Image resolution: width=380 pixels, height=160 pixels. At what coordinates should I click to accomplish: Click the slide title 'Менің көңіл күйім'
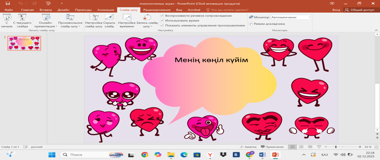click(x=211, y=59)
